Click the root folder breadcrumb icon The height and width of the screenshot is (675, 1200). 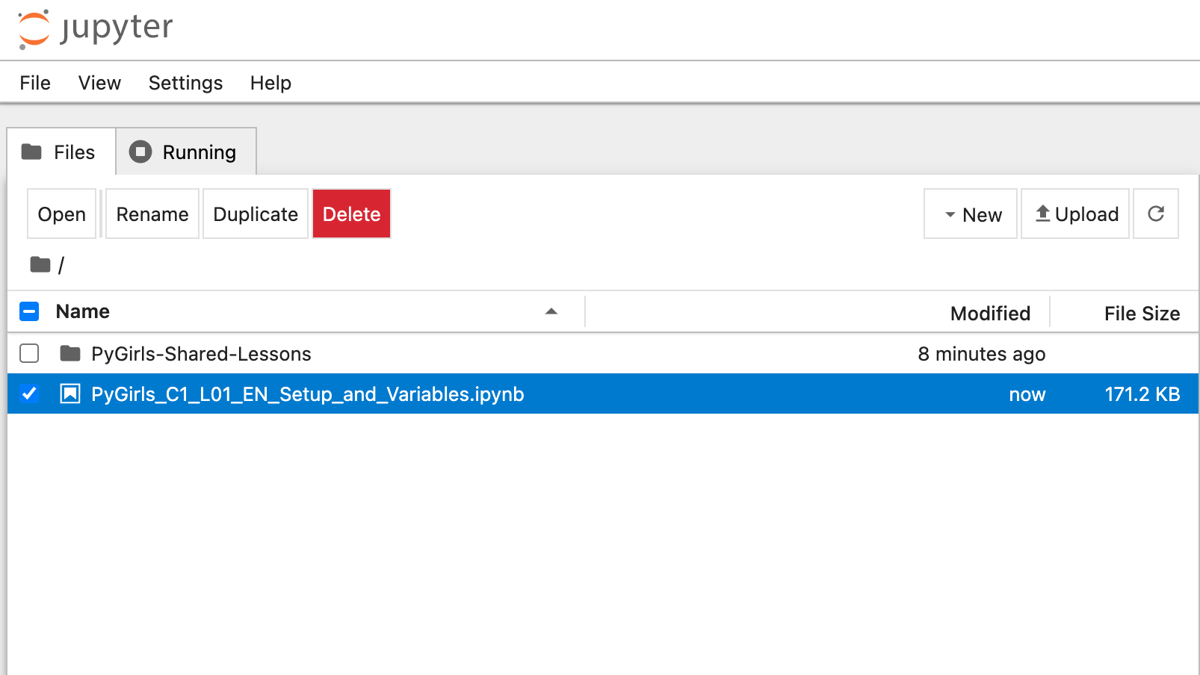tap(40, 264)
